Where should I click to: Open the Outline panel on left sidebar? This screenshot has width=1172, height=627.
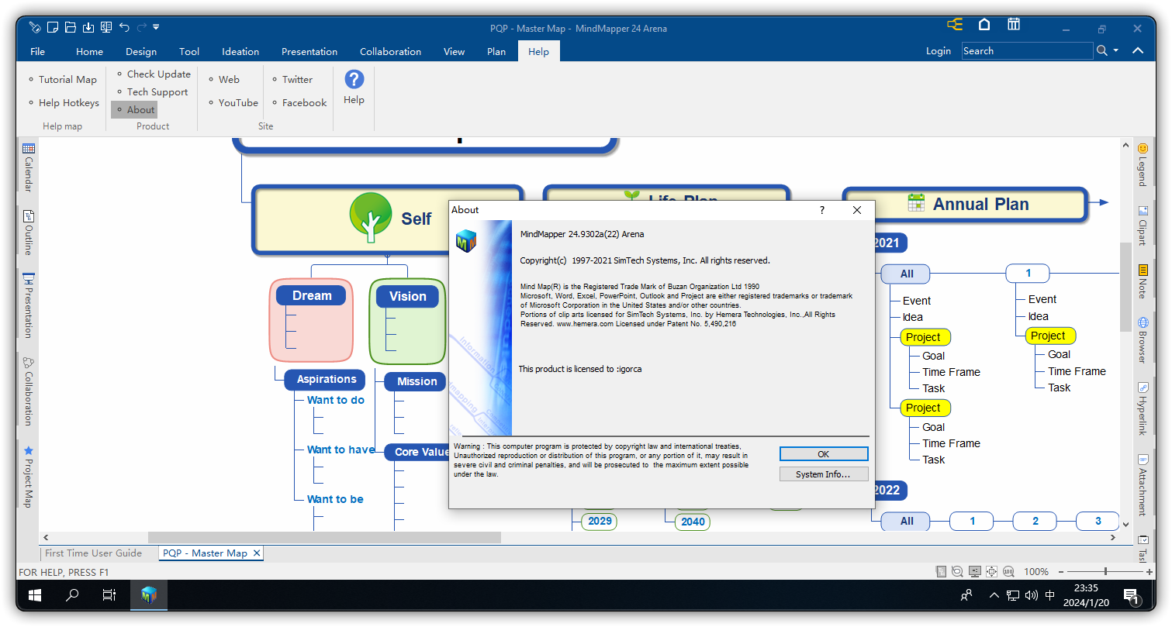[29, 233]
